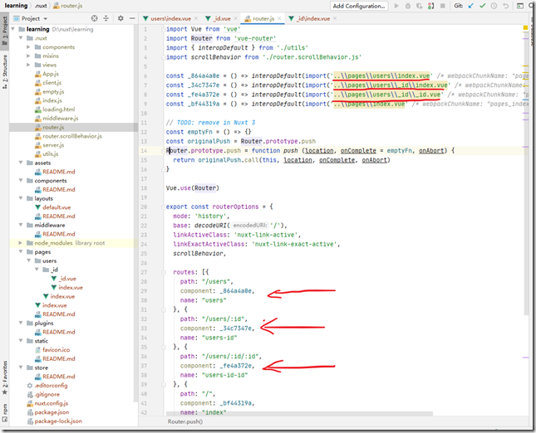This screenshot has width=536, height=433.
Task: Click the Git commit checkmark icon
Action: coord(482,6)
